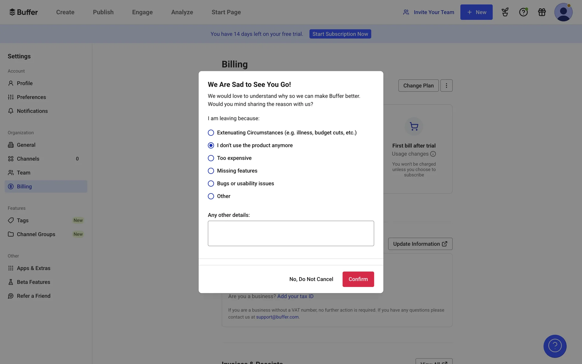582x364 pixels.
Task: Select "Bugs or usability issues" option
Action: [211, 184]
